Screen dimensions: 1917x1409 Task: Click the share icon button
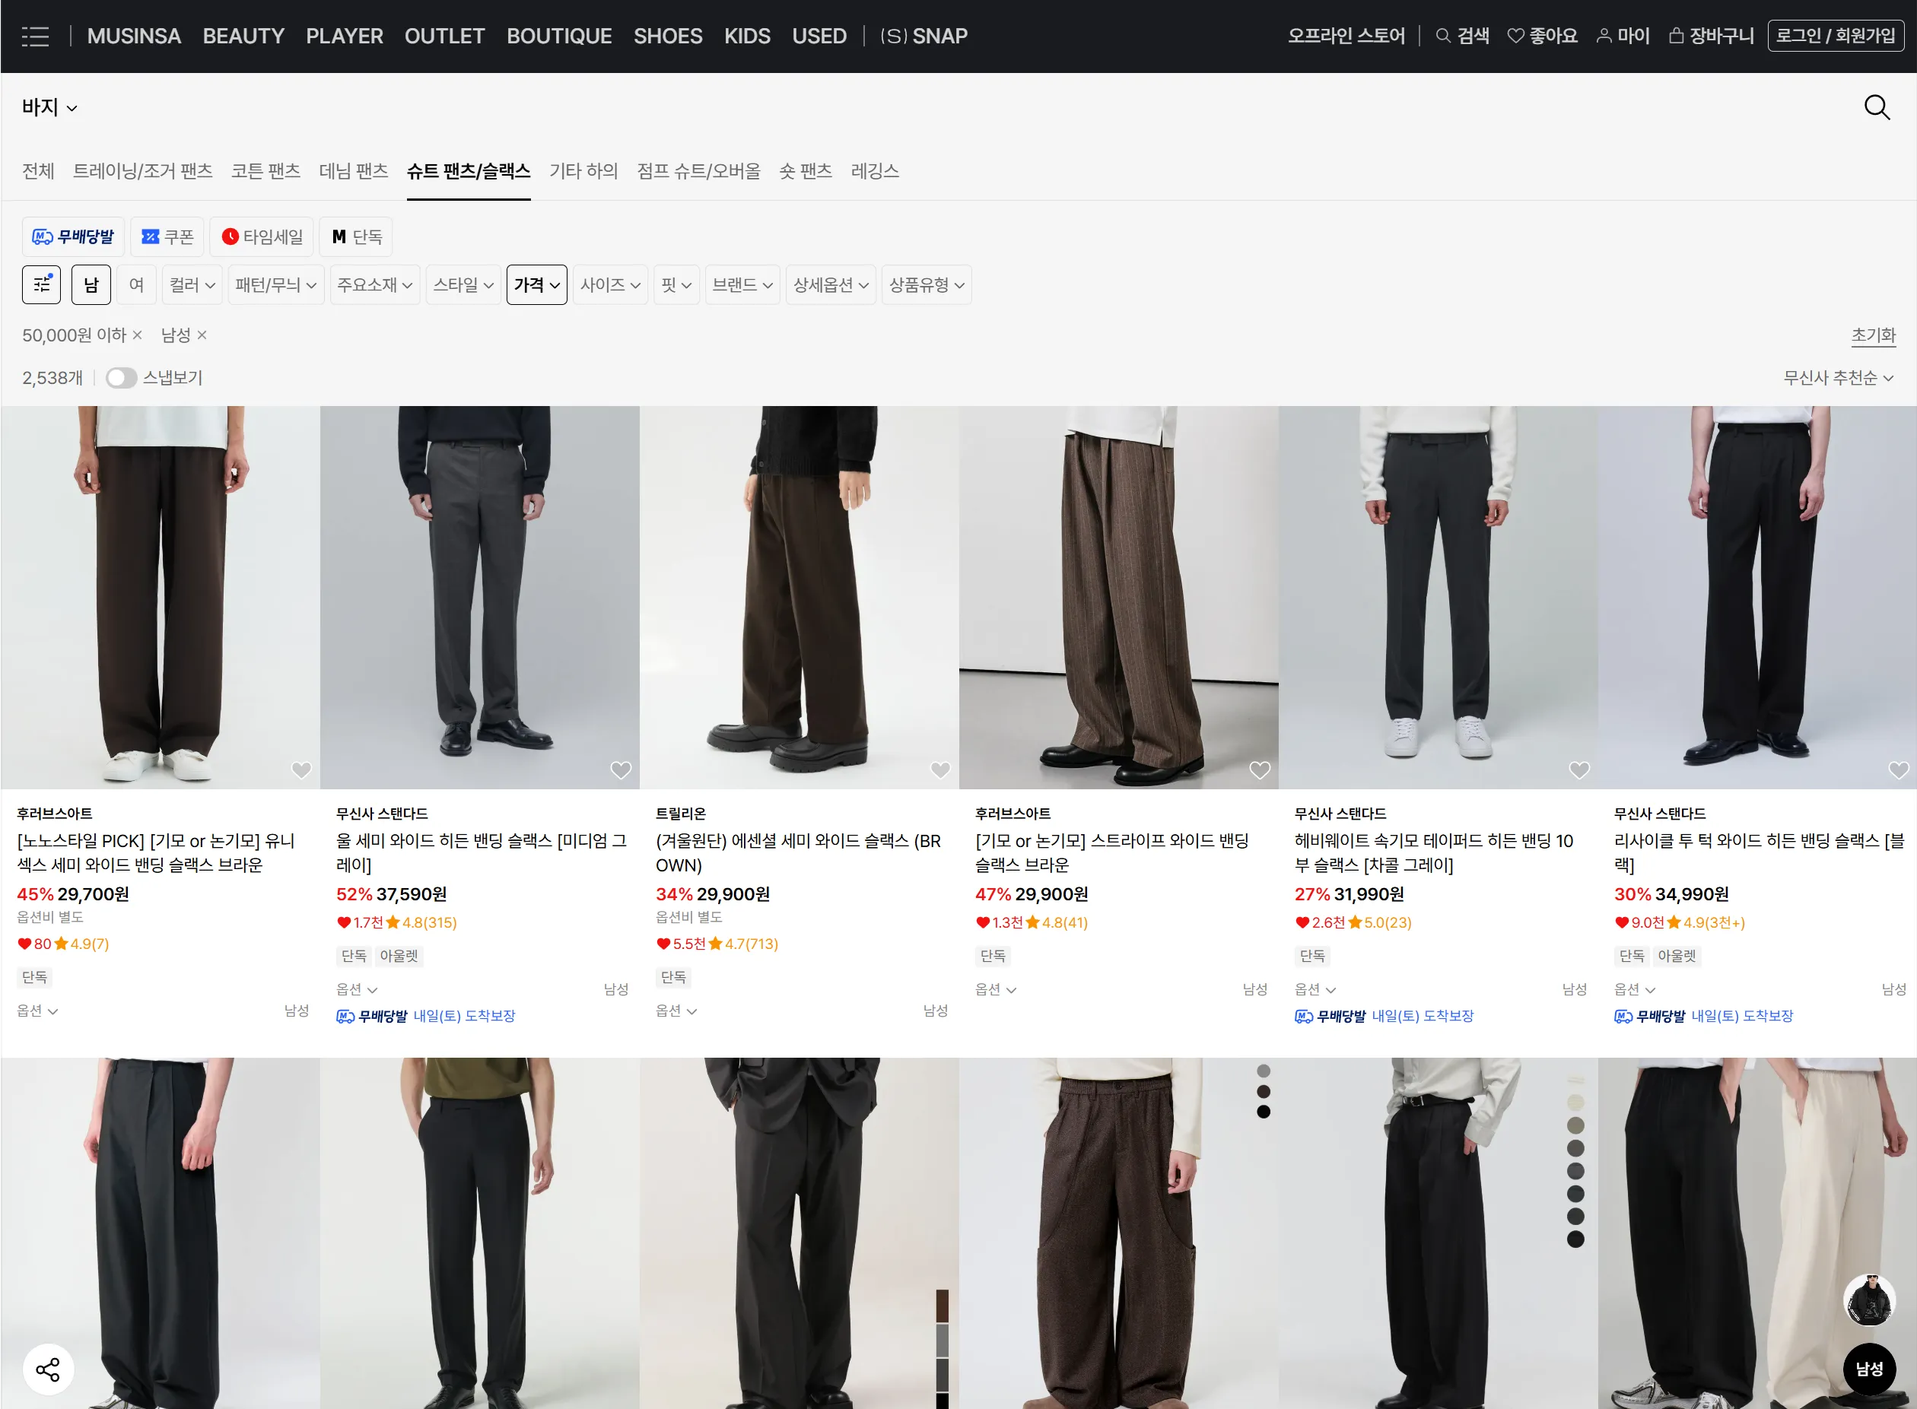point(48,1369)
